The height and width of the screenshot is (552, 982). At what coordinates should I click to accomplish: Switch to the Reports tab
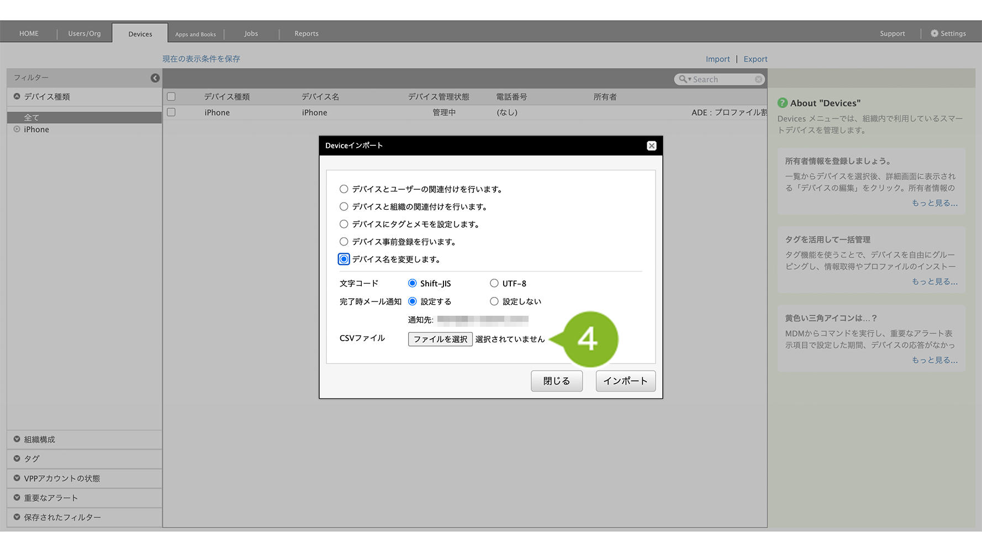point(306,34)
